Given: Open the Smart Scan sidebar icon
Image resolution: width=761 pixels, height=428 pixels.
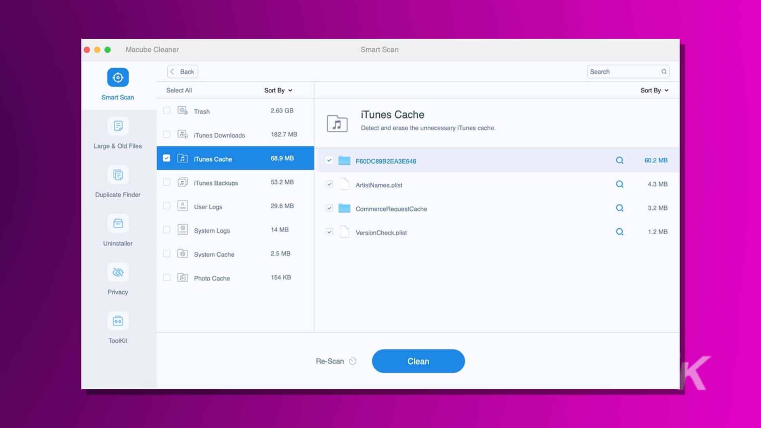Looking at the screenshot, I should point(118,77).
